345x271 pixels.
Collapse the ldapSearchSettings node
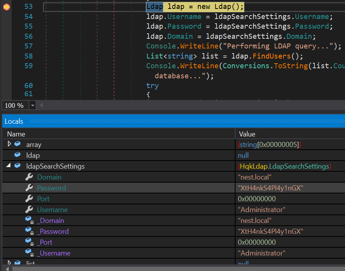tap(9, 166)
